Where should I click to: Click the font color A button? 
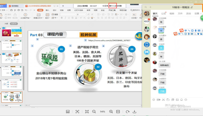(76, 18)
